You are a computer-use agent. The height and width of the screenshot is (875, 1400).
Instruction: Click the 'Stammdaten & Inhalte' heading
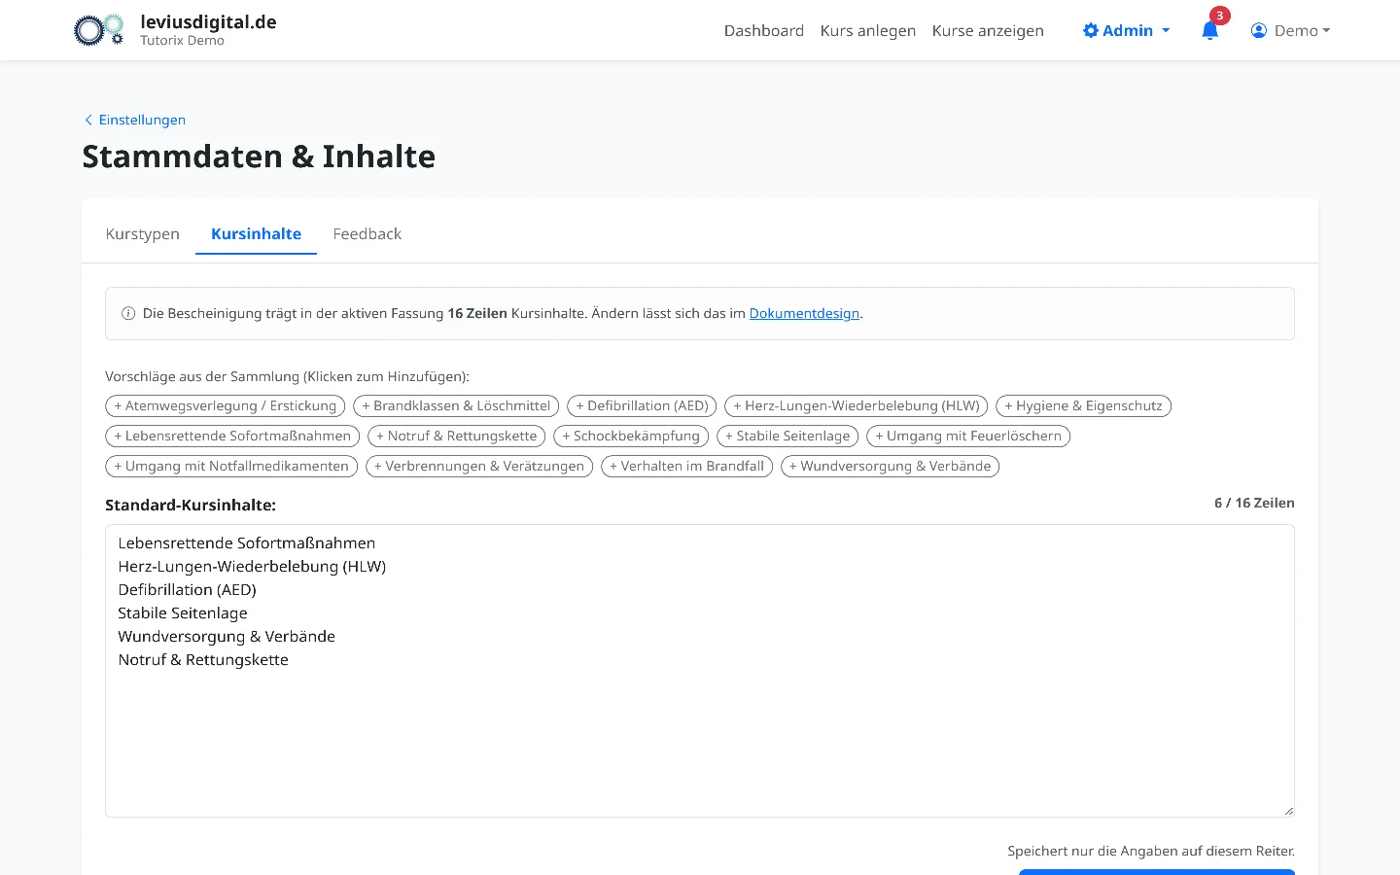tap(259, 157)
